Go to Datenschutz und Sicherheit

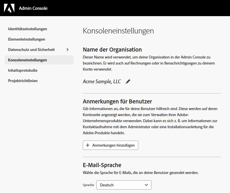pos(31,50)
